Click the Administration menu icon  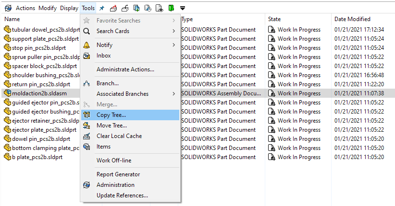point(86,185)
